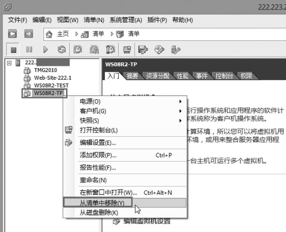Choose 从清单中移除(Y) from context menu
This screenshot has height=232, width=286.
(x=125, y=203)
